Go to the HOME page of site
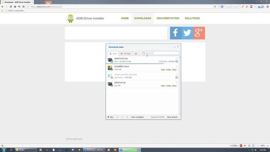270x152 pixels. (125, 18)
